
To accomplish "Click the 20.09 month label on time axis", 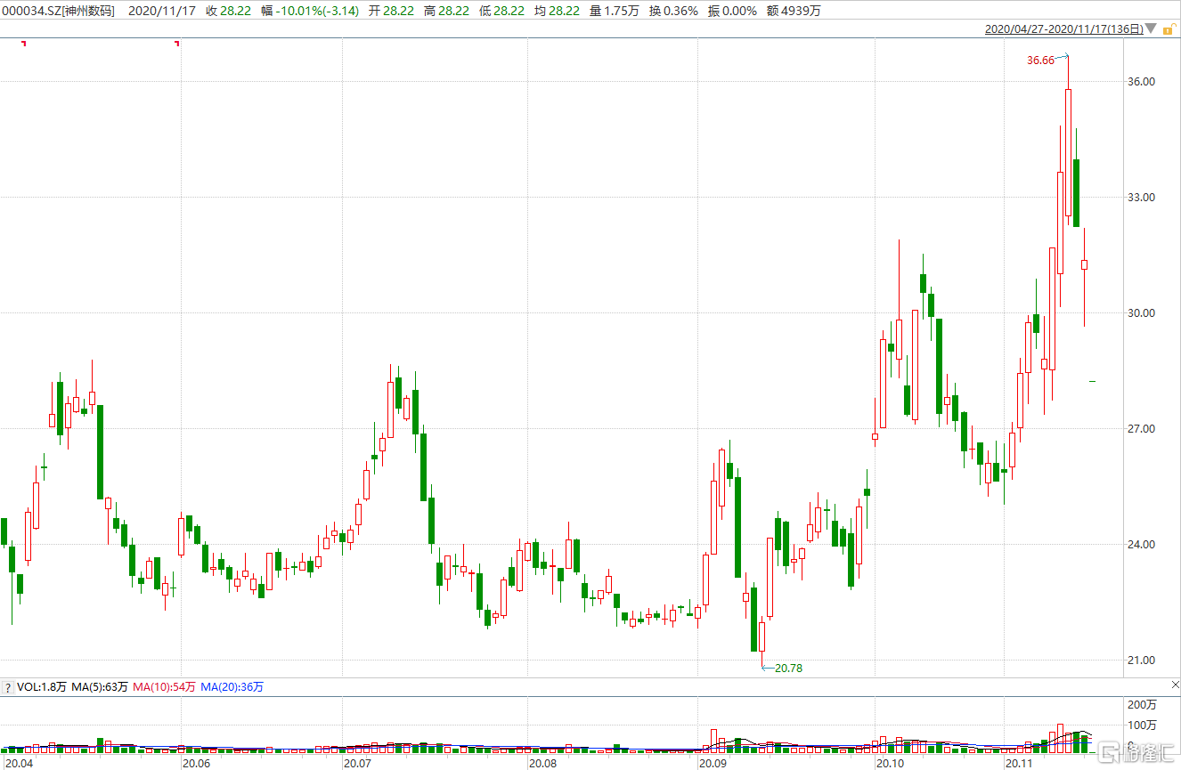I will coord(712,763).
